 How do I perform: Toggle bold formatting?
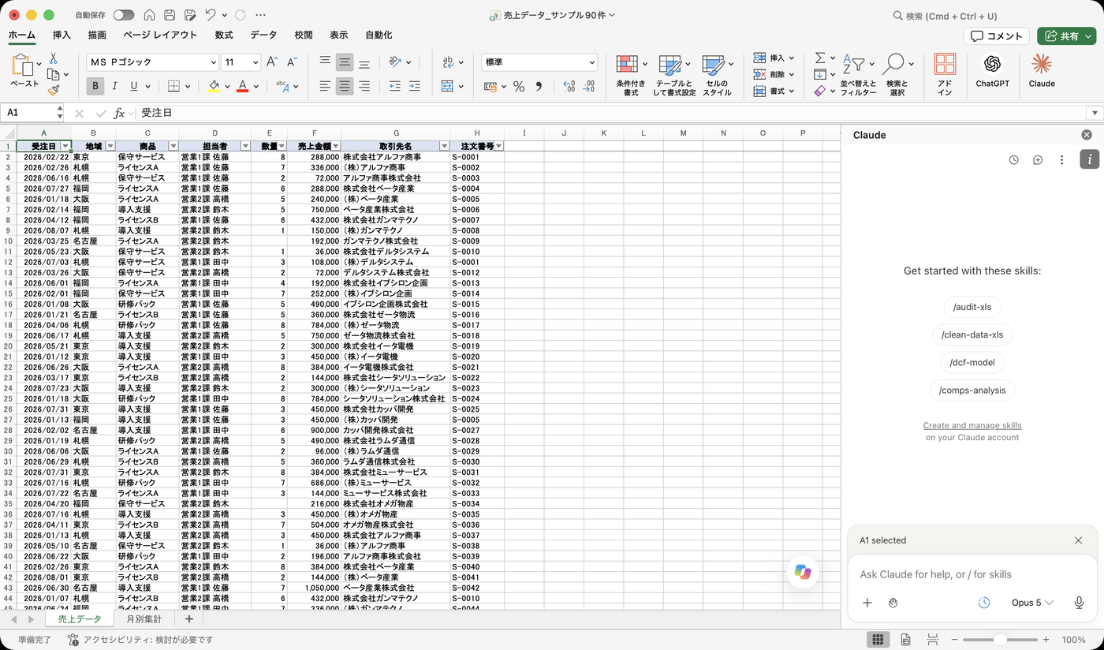[95, 87]
